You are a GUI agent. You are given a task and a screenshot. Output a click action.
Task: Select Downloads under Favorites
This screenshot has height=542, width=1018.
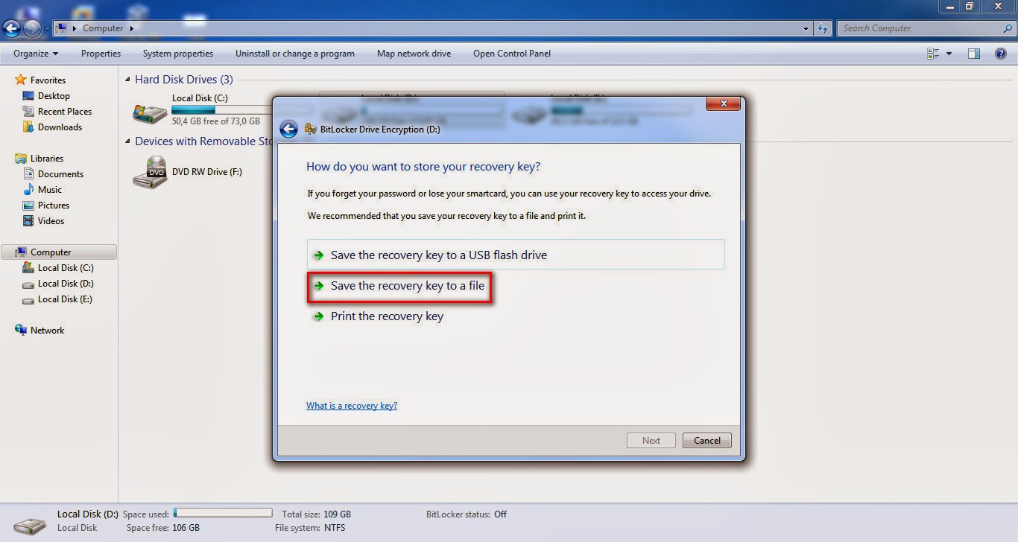[x=60, y=127]
